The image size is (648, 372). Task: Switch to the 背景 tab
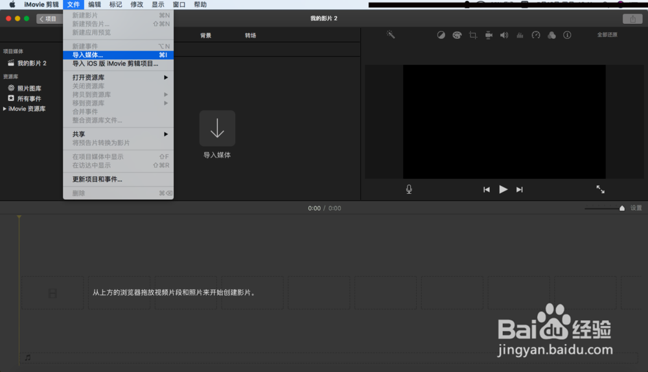tap(206, 36)
